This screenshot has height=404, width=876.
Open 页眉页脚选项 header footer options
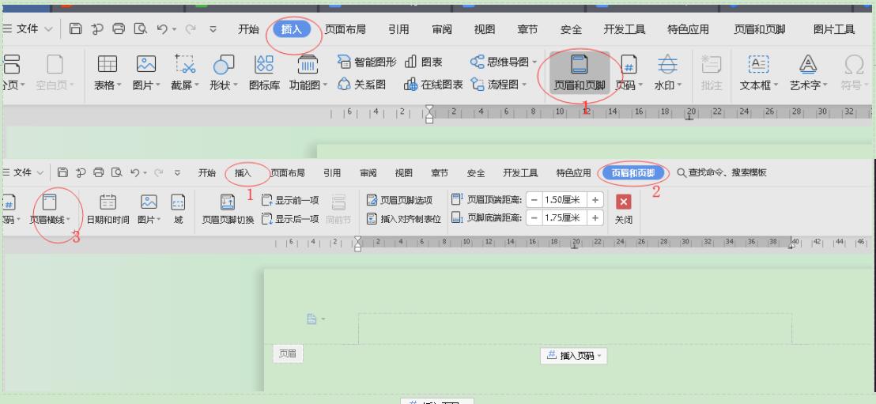click(x=400, y=200)
